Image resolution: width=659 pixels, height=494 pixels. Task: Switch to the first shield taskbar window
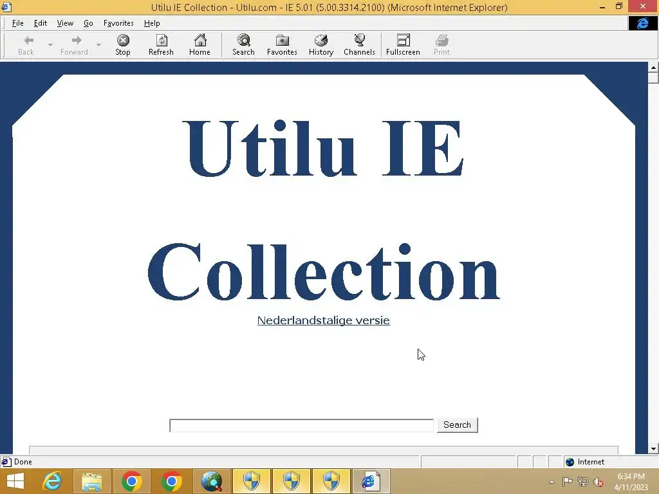point(252,481)
